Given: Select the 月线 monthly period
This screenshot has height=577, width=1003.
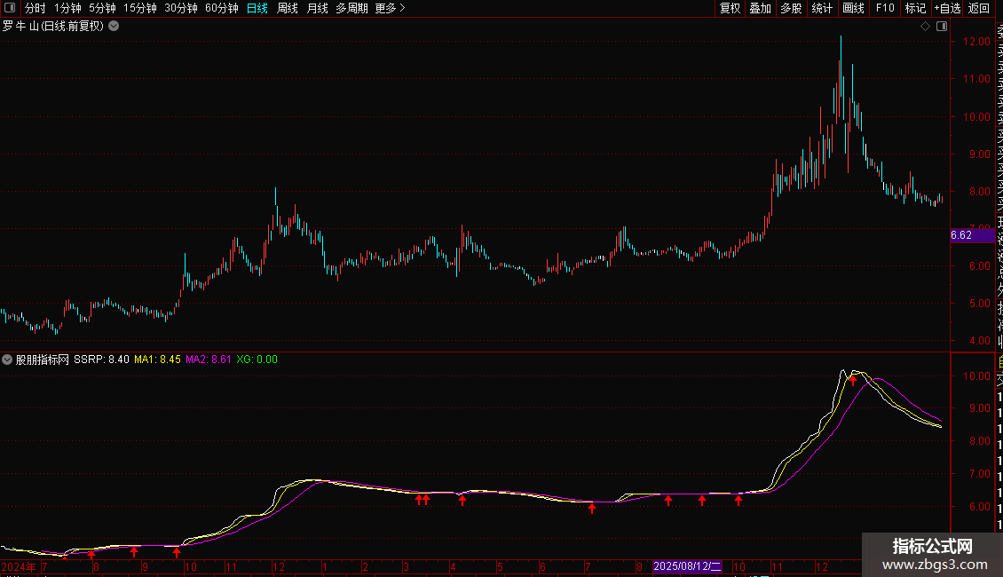Looking at the screenshot, I should pos(317,8).
